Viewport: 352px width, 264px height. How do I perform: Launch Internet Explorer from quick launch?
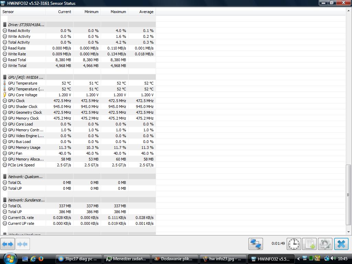point(33,259)
